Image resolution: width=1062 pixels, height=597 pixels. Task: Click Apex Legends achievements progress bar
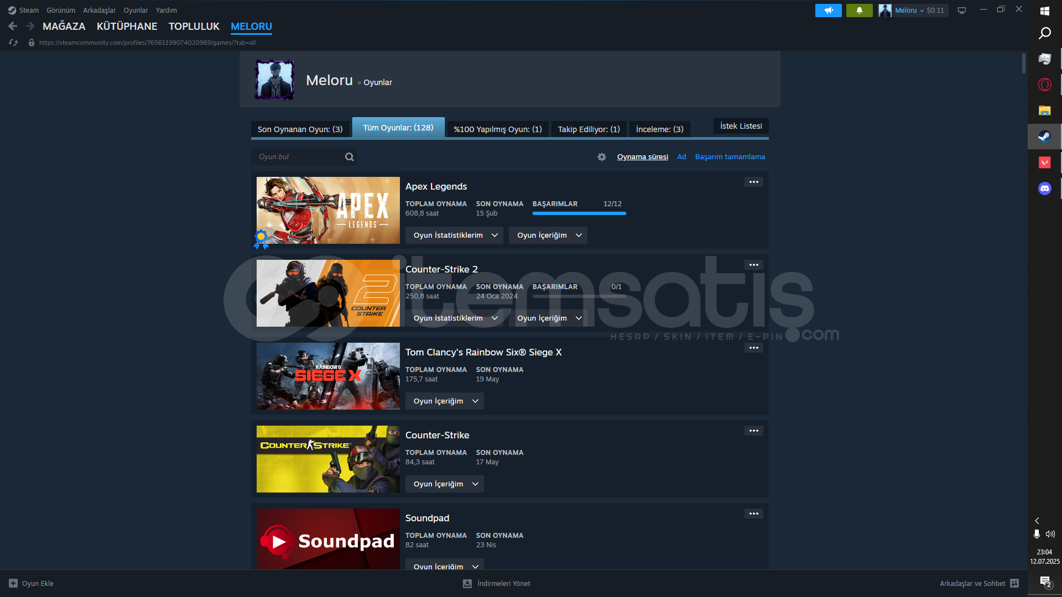pos(579,213)
